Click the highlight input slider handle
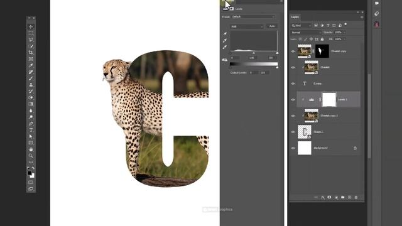This screenshot has height=226, width=402. click(277, 53)
